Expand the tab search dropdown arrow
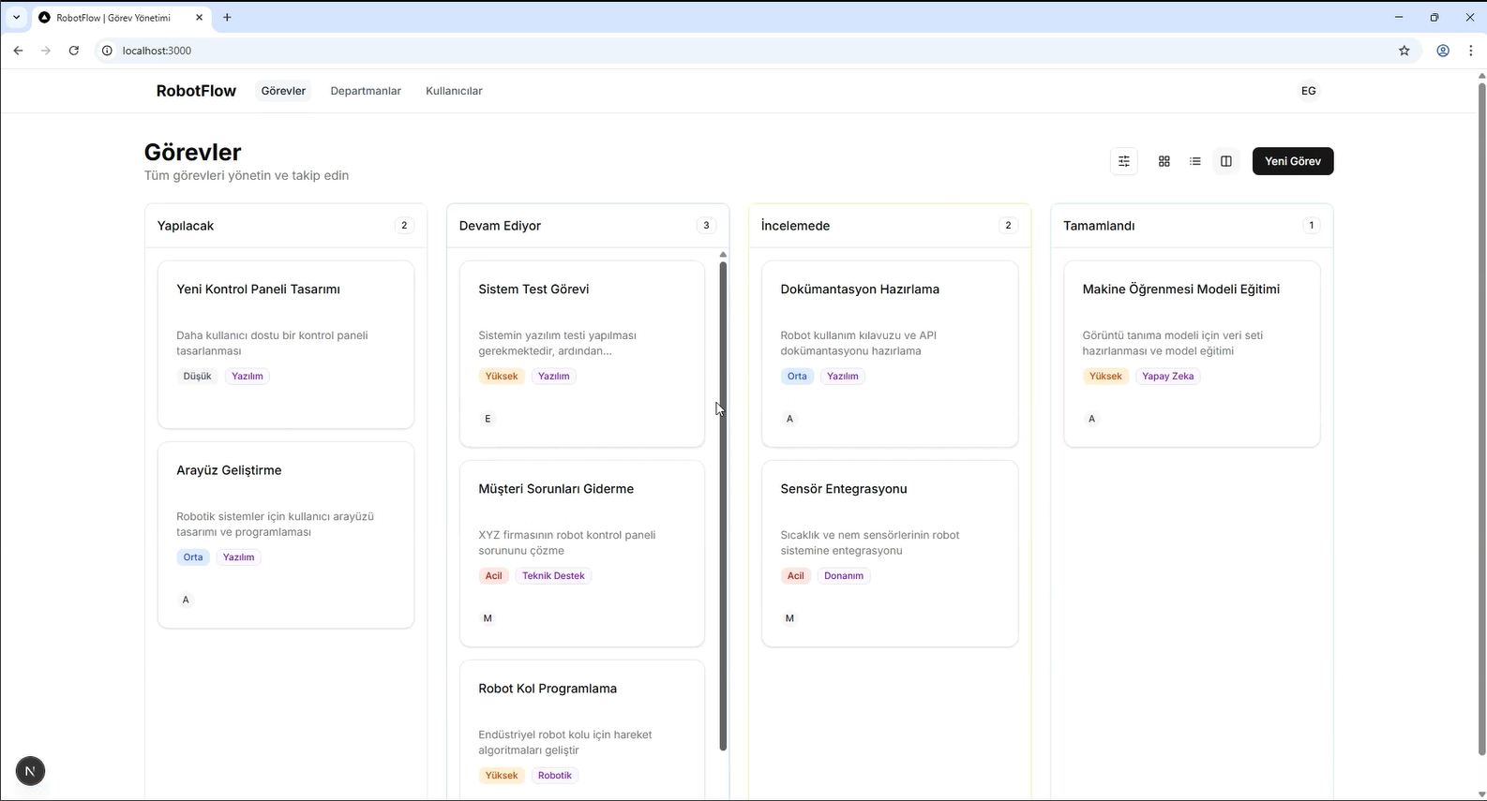Viewport: 1487px width, 801px height. [x=16, y=17]
